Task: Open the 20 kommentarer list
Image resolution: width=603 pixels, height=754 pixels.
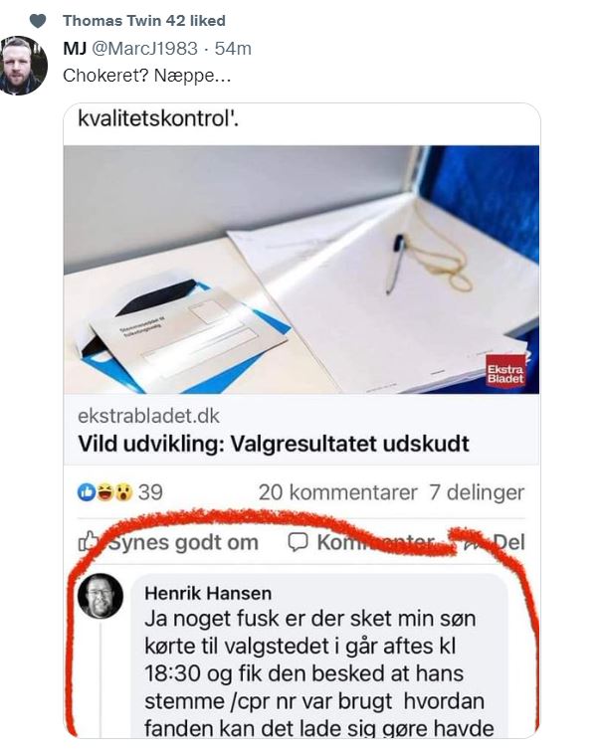Action: tap(338, 492)
